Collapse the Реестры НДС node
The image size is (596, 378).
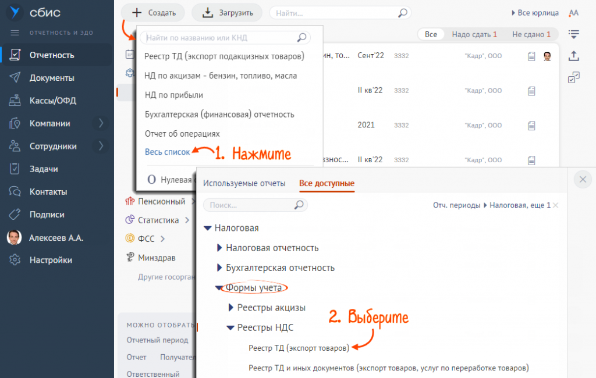pos(230,328)
